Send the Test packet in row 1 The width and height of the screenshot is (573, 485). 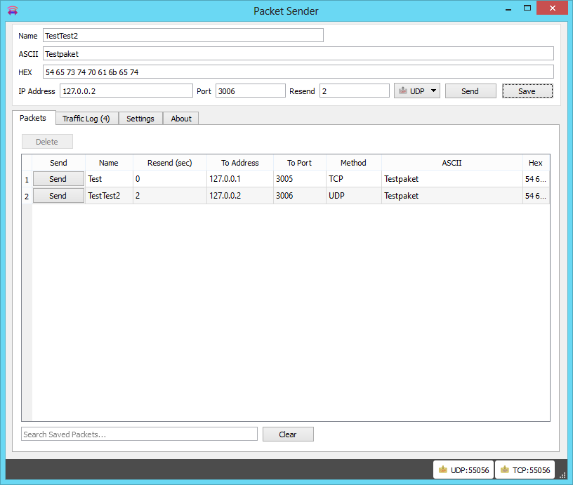58,179
